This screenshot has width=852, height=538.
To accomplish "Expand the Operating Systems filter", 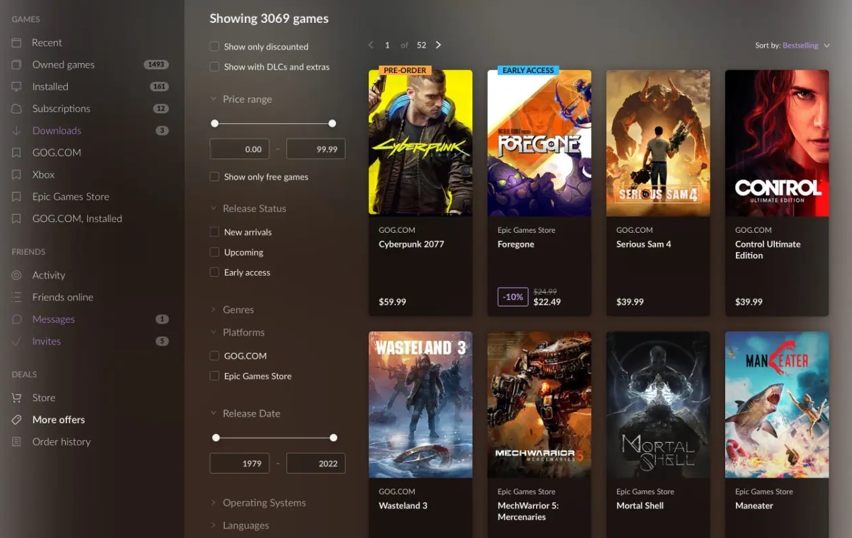I will [258, 503].
